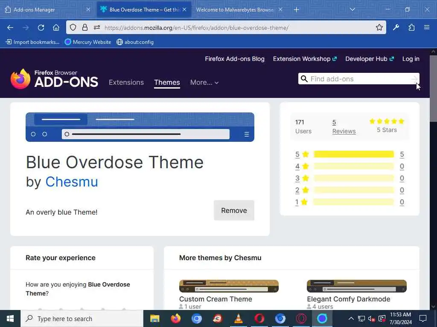437x327 pixels.
Task: Click the five-star rating bar
Action: (x=354, y=154)
